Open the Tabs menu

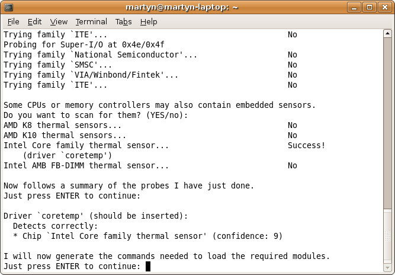(x=123, y=22)
